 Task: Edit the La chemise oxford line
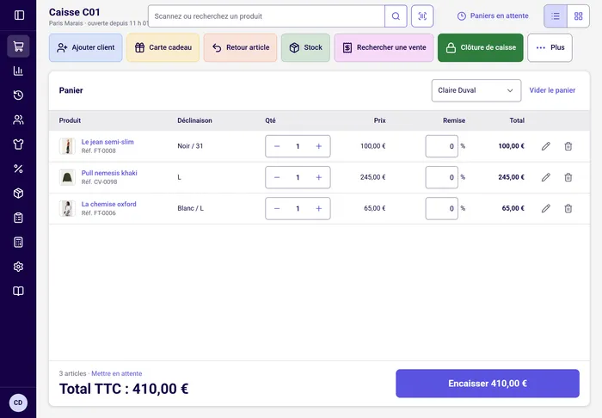tap(546, 208)
